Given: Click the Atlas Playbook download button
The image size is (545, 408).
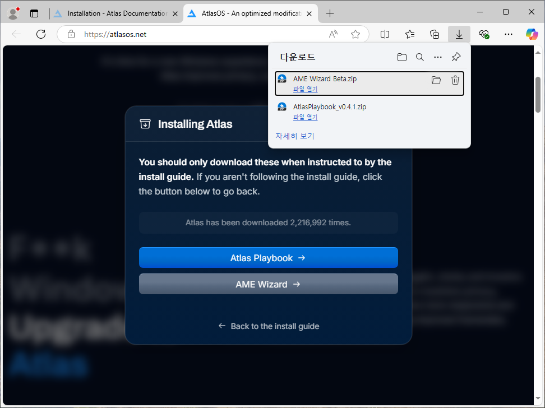Looking at the screenshot, I should coord(269,257).
